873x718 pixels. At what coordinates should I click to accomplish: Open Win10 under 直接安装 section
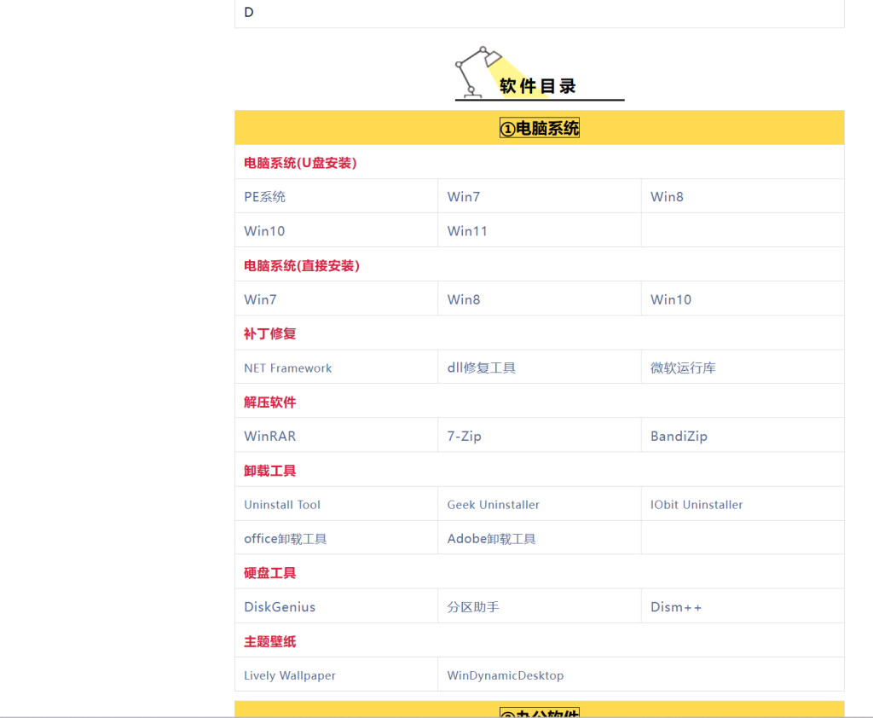click(x=671, y=299)
